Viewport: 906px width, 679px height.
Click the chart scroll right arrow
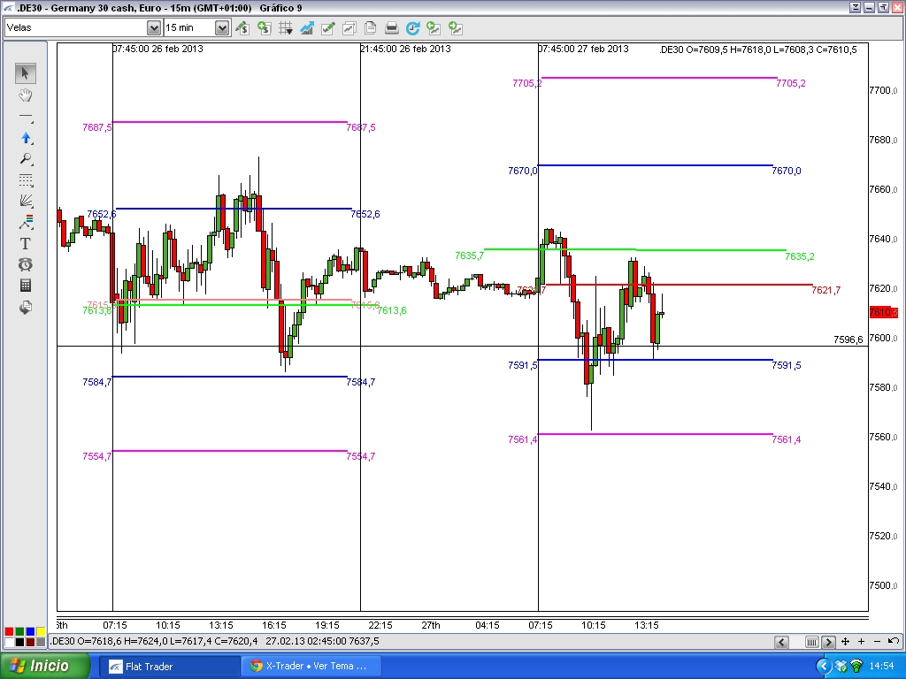[x=828, y=642]
